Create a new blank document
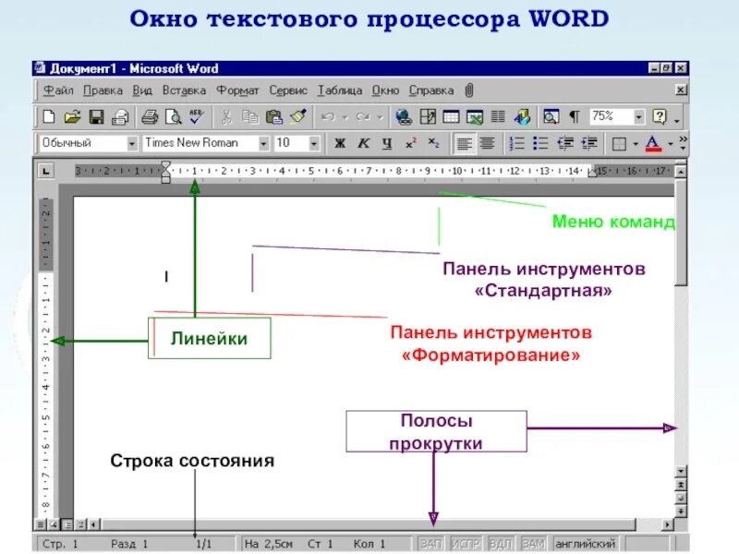 (x=49, y=116)
